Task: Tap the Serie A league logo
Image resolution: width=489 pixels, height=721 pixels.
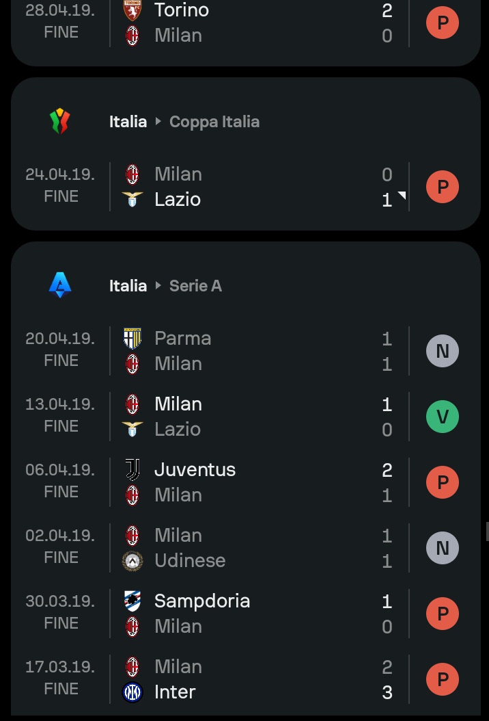Action: 59,285
